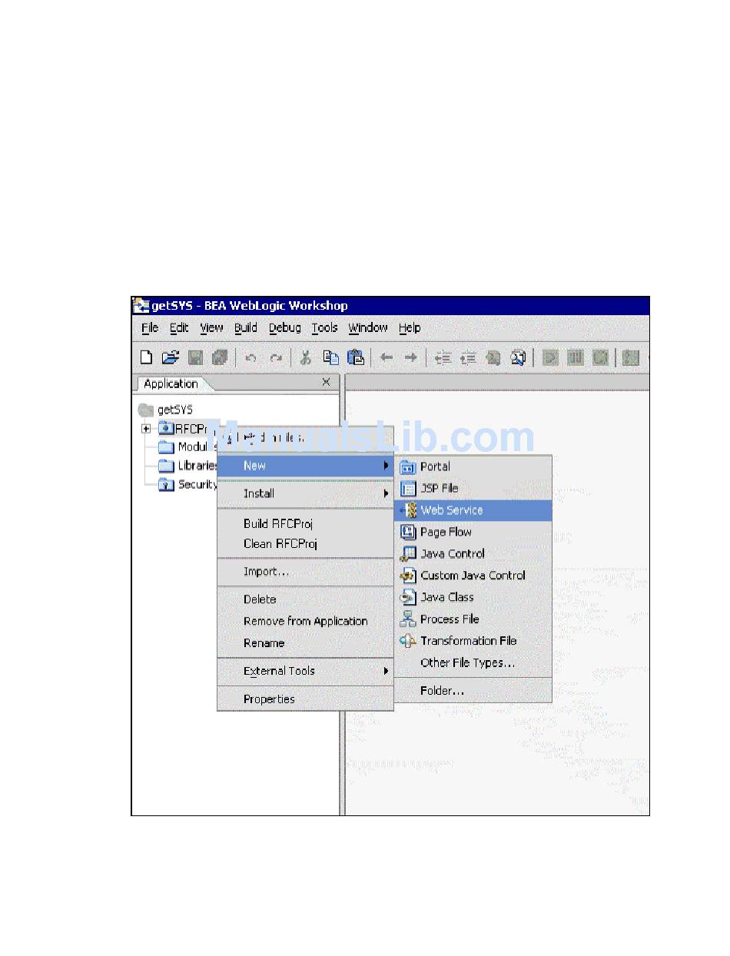This screenshot has height=956, width=730.
Task: Create a new JSP File
Action: pyautogui.click(x=473, y=488)
